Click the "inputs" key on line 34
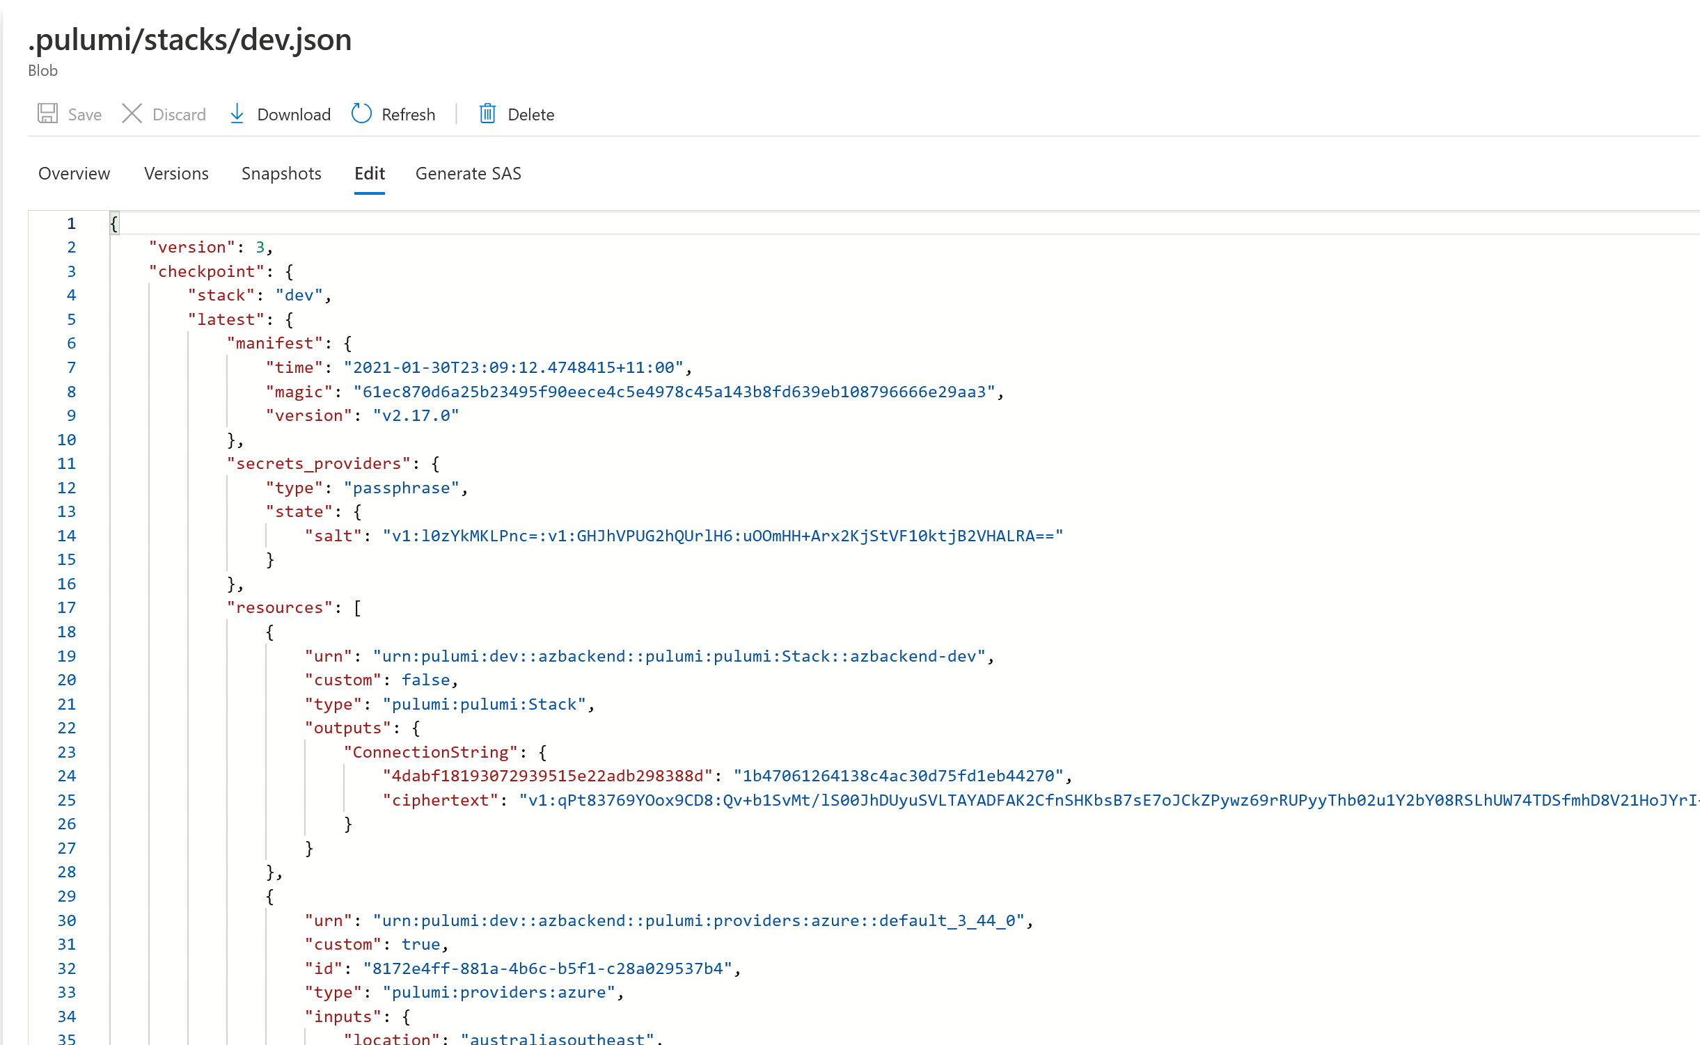 pos(343,1016)
